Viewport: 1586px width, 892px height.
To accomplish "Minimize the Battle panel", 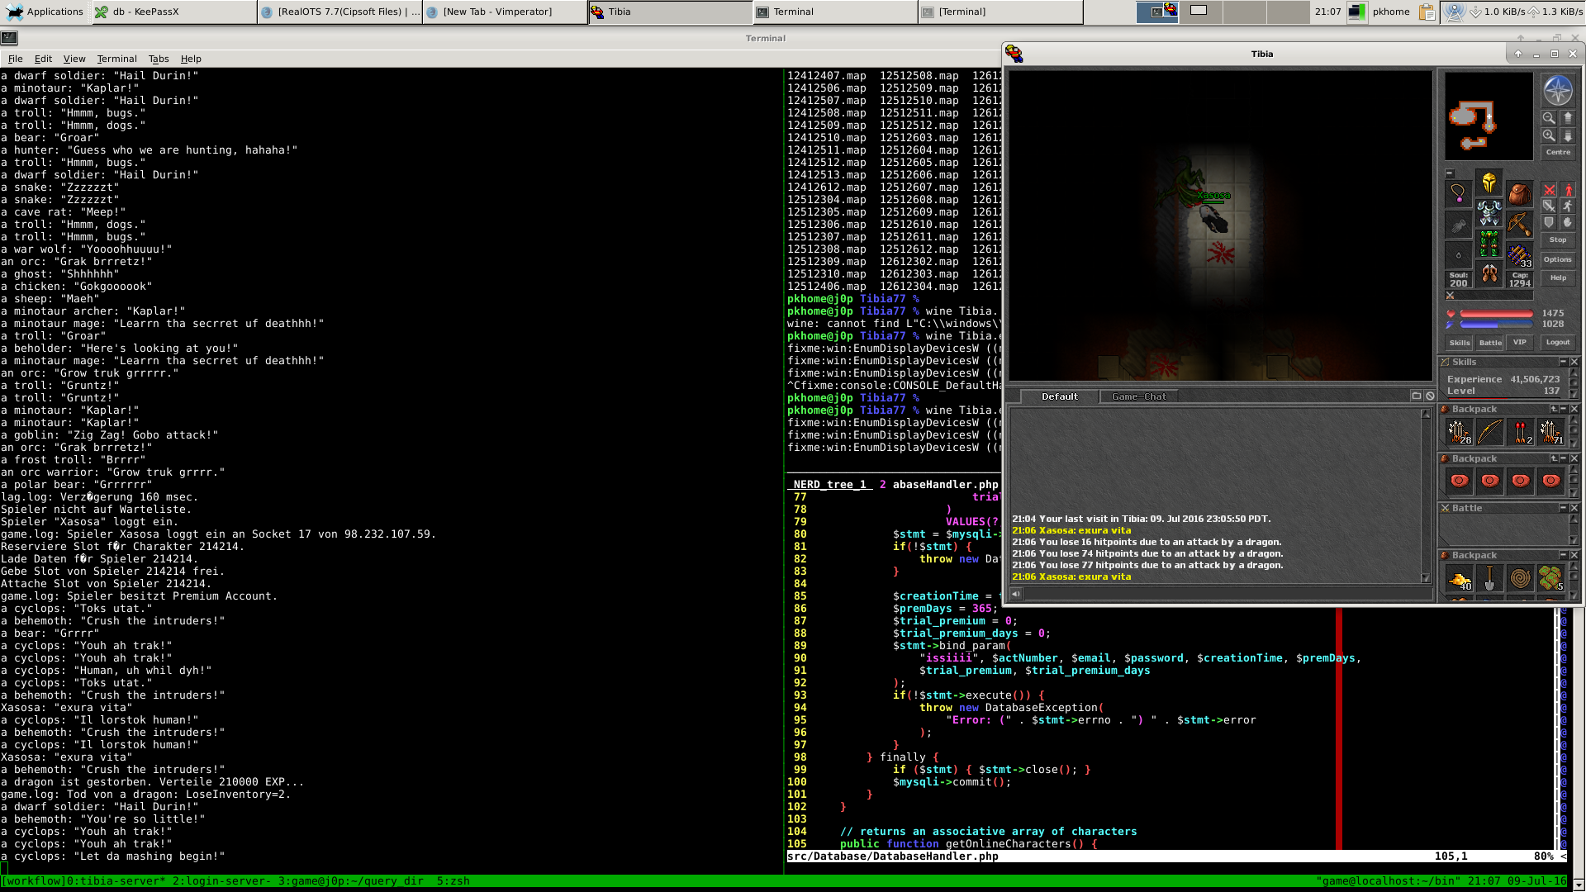I will click(x=1563, y=508).
